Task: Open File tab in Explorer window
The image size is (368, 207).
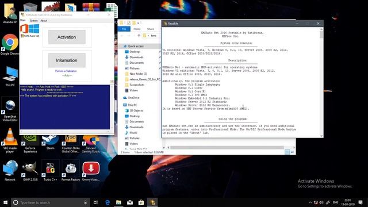Action: 124,29
